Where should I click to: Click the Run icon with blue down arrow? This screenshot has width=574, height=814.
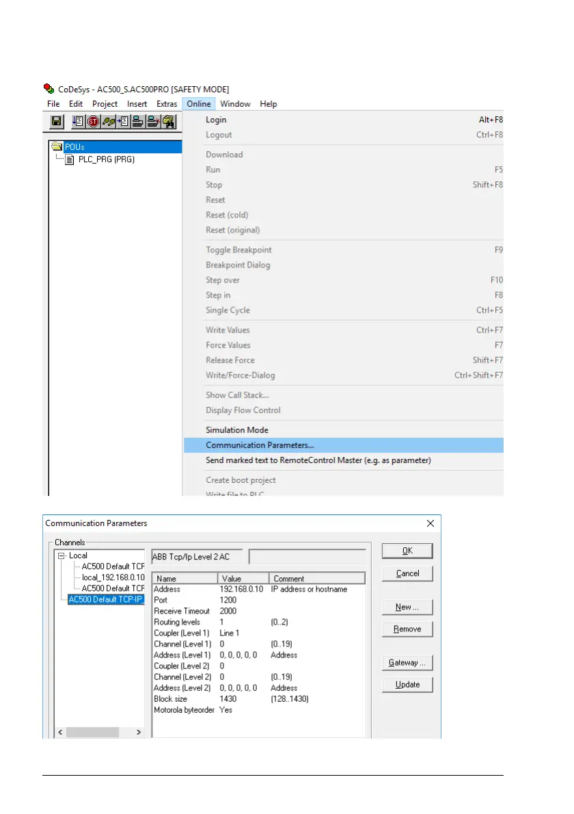tap(78, 122)
